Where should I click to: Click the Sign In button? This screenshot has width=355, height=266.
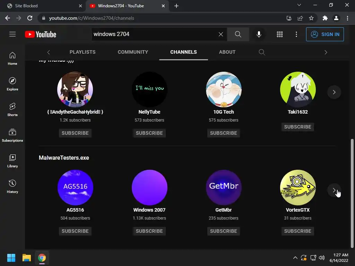click(325, 34)
